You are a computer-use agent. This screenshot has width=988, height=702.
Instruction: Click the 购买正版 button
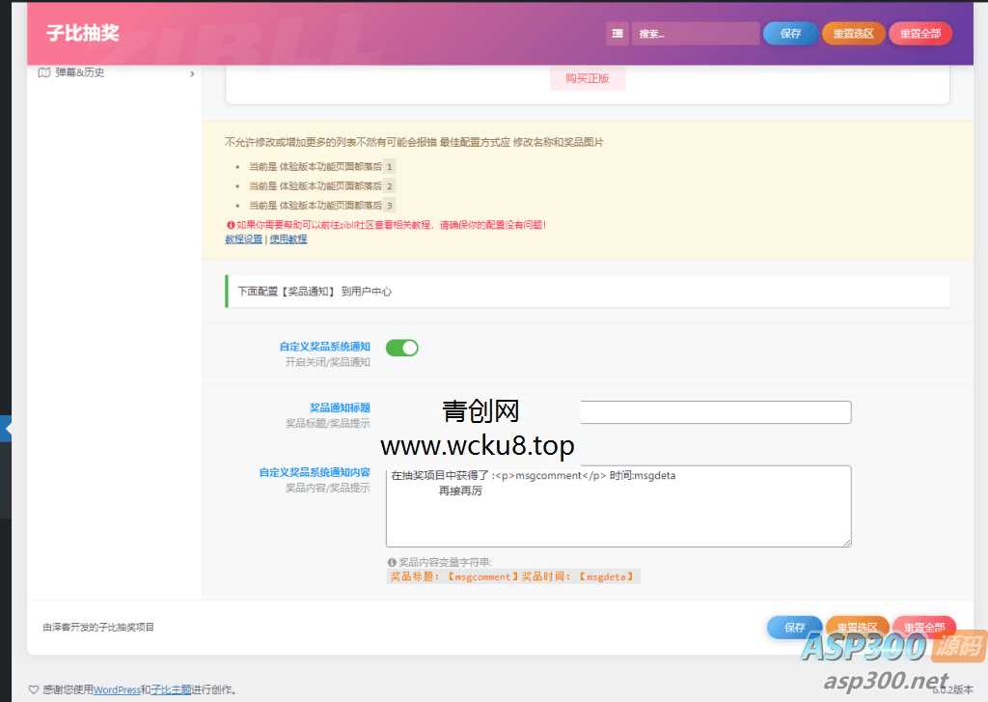(587, 80)
